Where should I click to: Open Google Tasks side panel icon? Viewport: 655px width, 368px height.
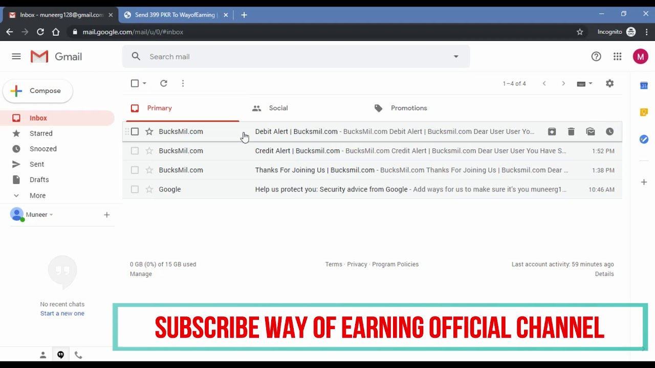644,139
